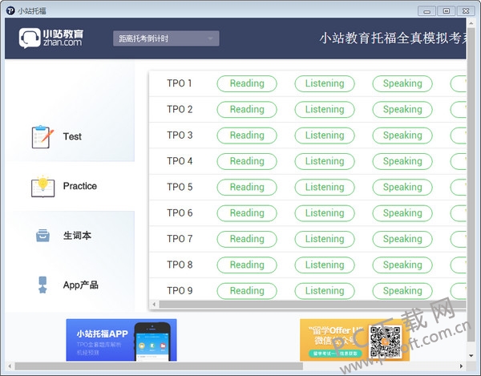
Task: Begin TPO 5 Speaking
Action: click(x=402, y=187)
